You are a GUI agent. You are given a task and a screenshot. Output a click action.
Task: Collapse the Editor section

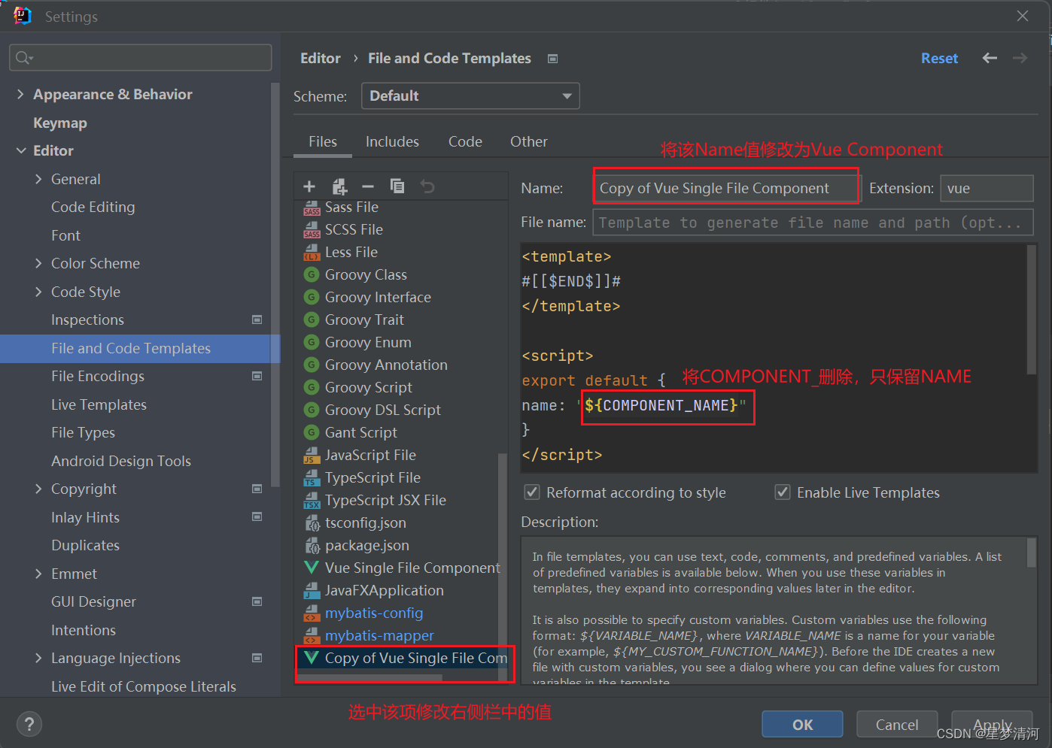coord(20,150)
